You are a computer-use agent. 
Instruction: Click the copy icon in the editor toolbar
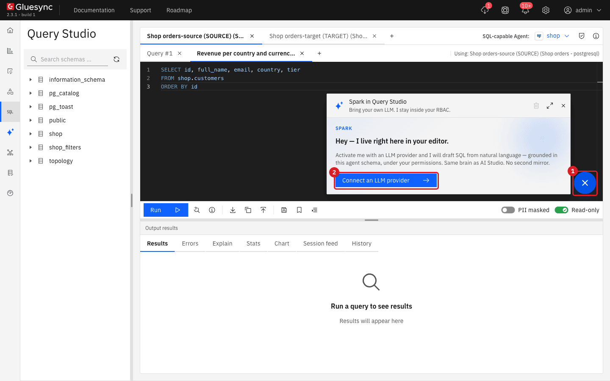click(x=248, y=210)
